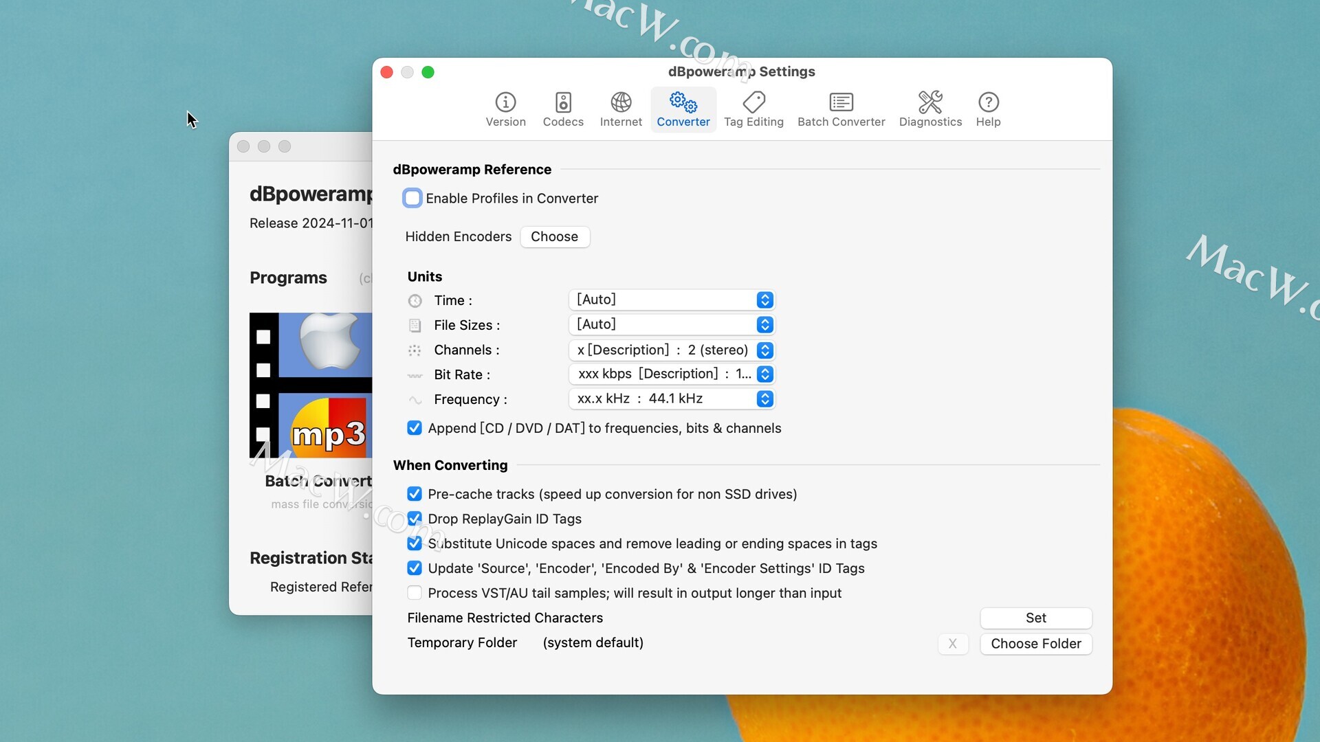Uncheck Pre-cache tracks option
This screenshot has width=1320, height=742.
(x=415, y=494)
